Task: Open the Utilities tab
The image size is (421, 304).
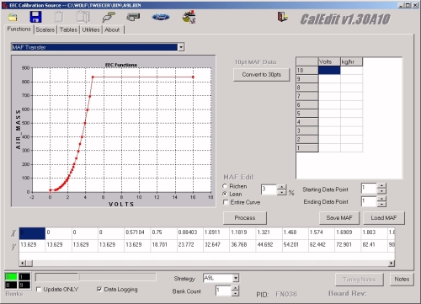Action: [91, 29]
